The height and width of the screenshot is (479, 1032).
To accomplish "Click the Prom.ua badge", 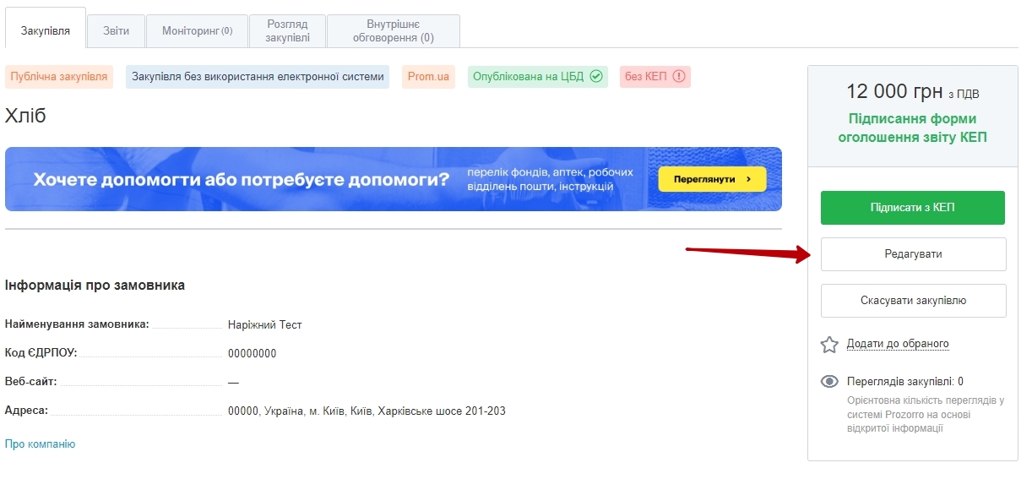I will (x=428, y=77).
